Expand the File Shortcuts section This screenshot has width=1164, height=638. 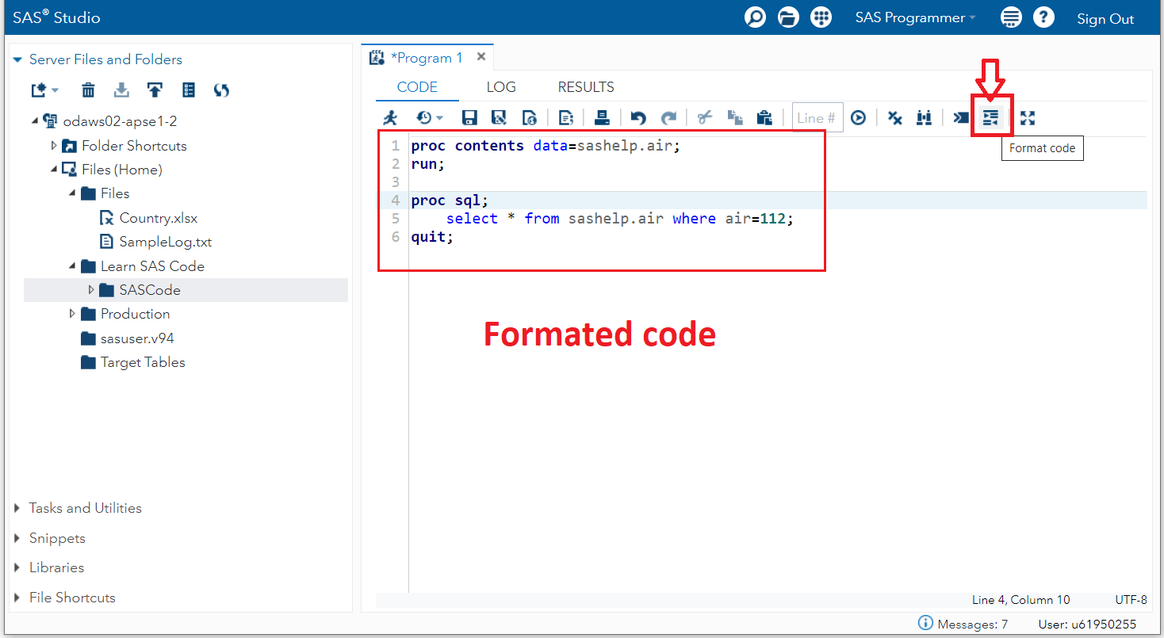click(x=17, y=598)
